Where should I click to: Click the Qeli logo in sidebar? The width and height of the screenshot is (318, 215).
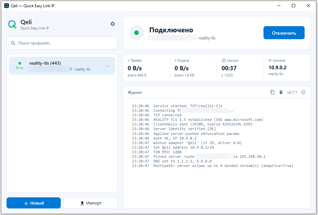point(12,25)
